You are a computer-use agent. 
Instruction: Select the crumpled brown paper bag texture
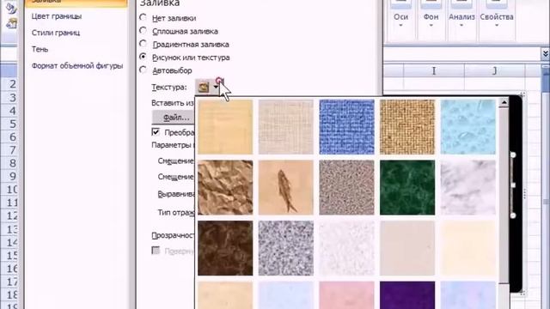click(225, 187)
